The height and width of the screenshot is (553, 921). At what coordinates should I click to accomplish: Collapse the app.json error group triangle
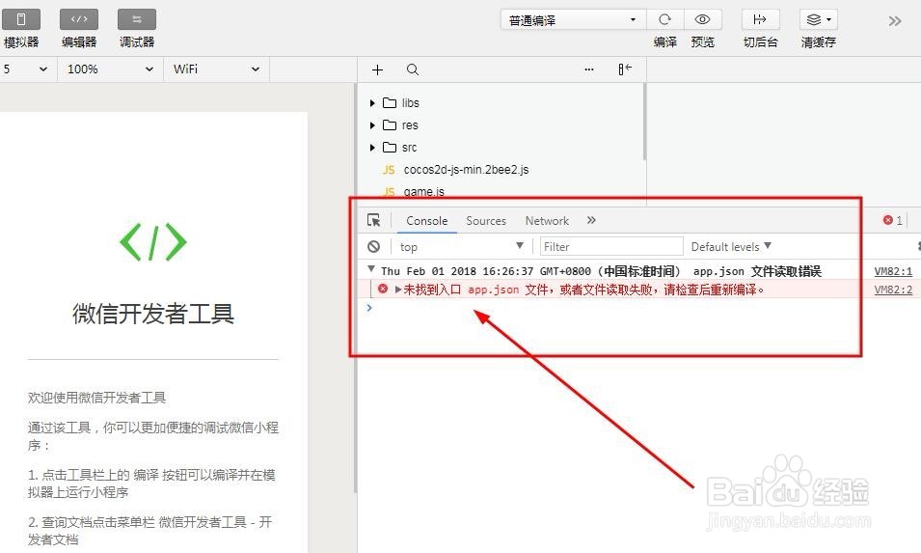pyautogui.click(x=371, y=269)
